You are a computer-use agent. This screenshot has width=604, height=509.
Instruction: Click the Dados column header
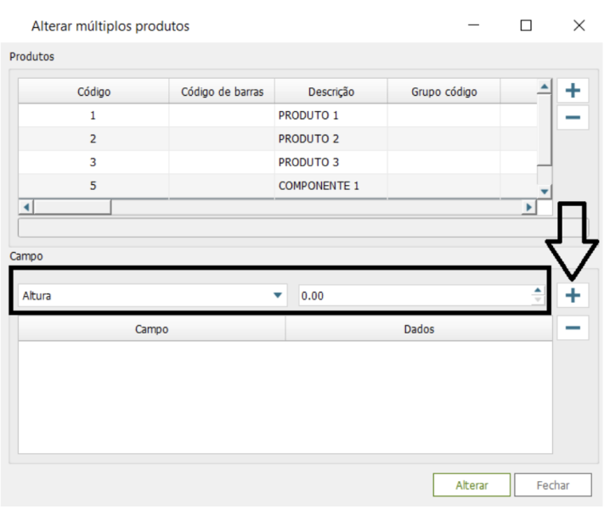[x=419, y=329]
